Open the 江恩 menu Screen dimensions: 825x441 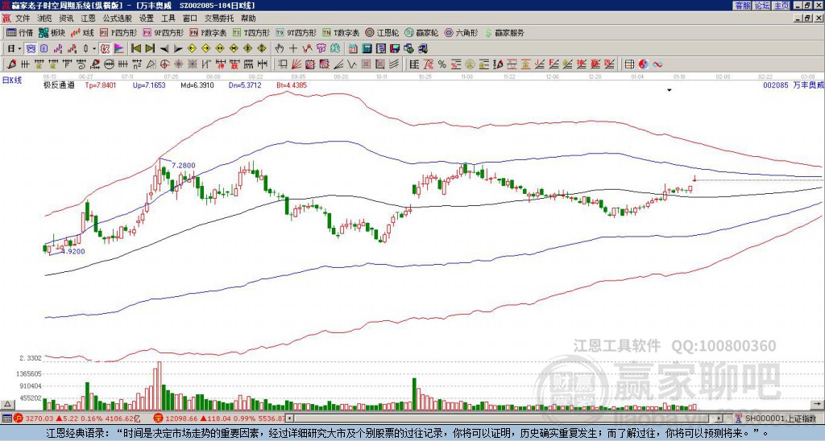(x=89, y=19)
